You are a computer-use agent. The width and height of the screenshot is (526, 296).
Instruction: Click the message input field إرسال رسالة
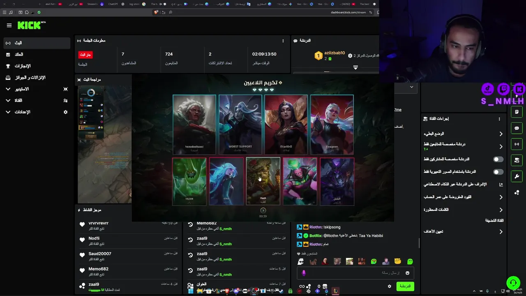[x=355, y=273]
